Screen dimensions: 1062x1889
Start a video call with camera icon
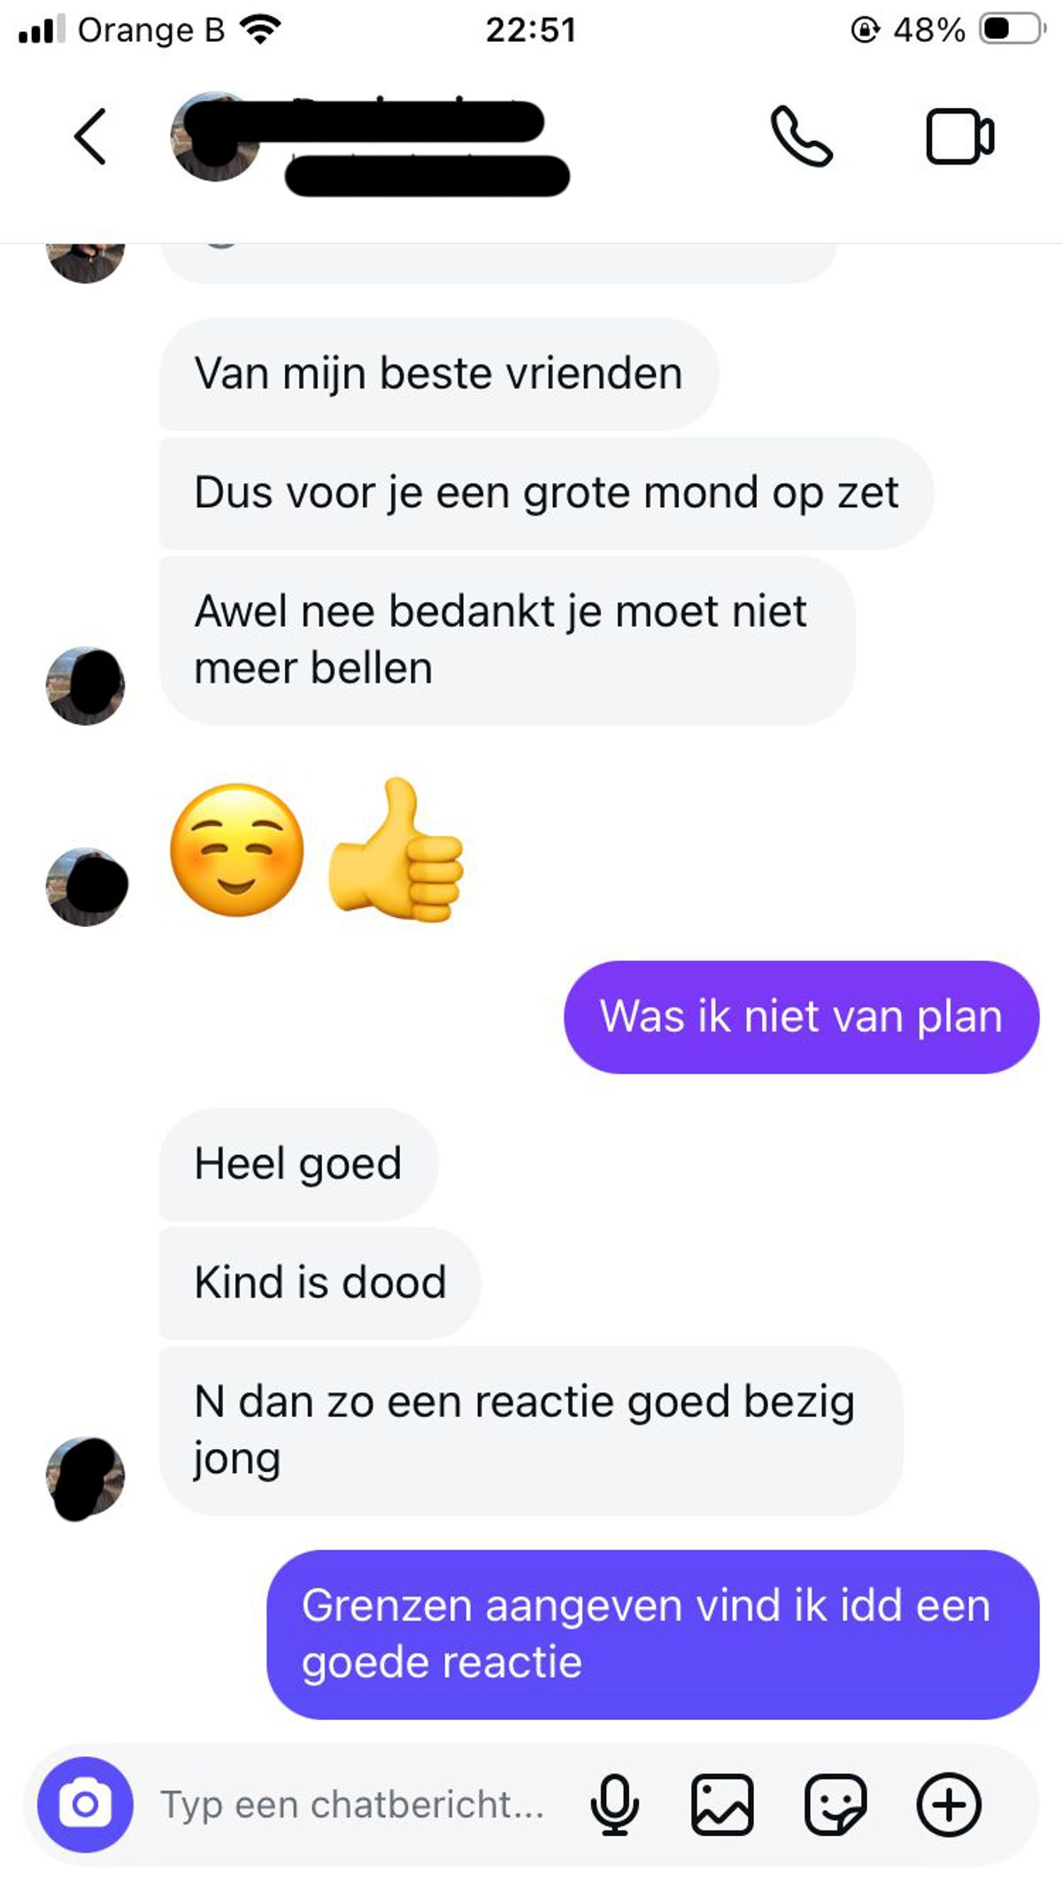coord(960,136)
